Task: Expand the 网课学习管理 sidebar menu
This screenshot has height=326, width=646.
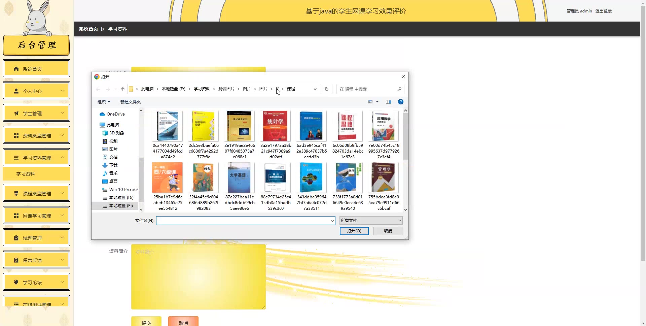Action: [x=36, y=216]
